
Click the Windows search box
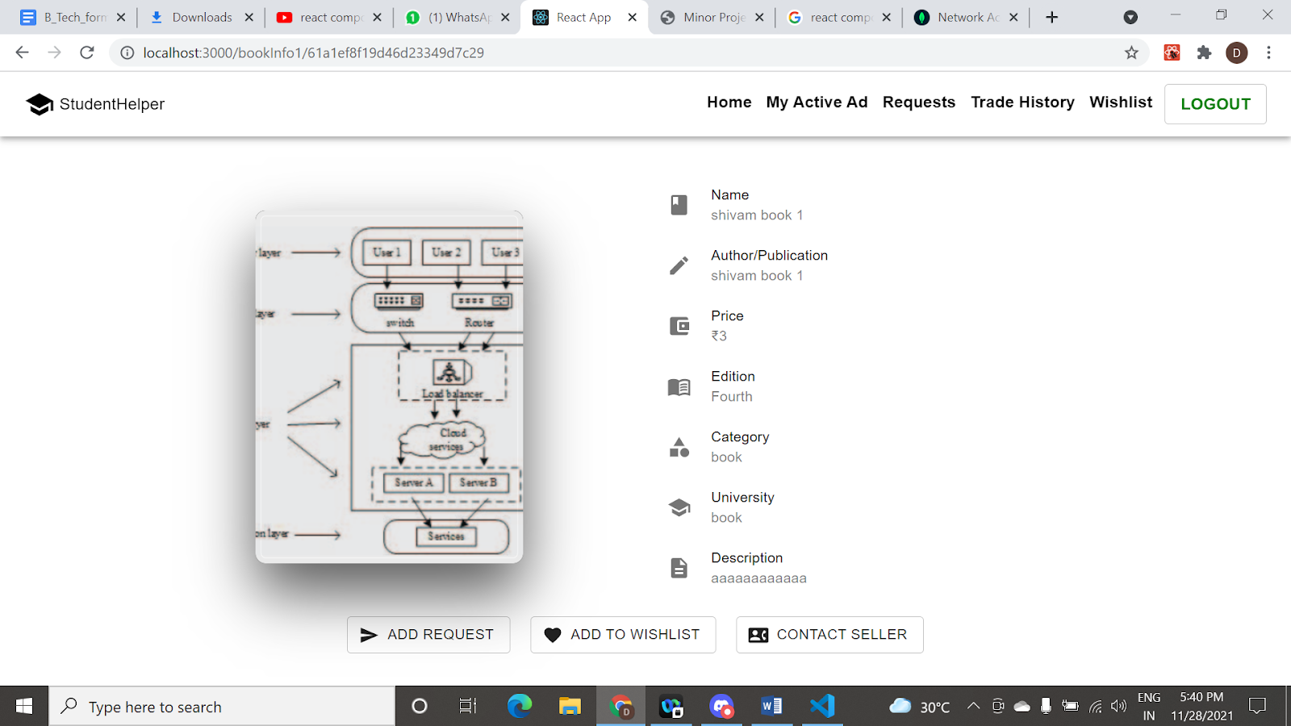[222, 707]
